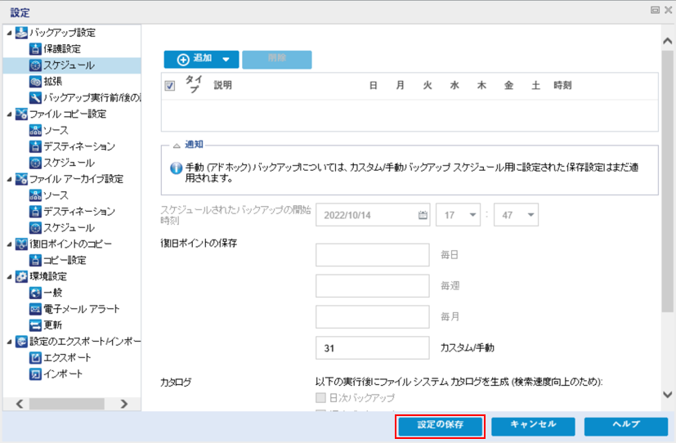Toggle the select-all checkbox in schedule table header
676x443 pixels.
click(x=170, y=86)
